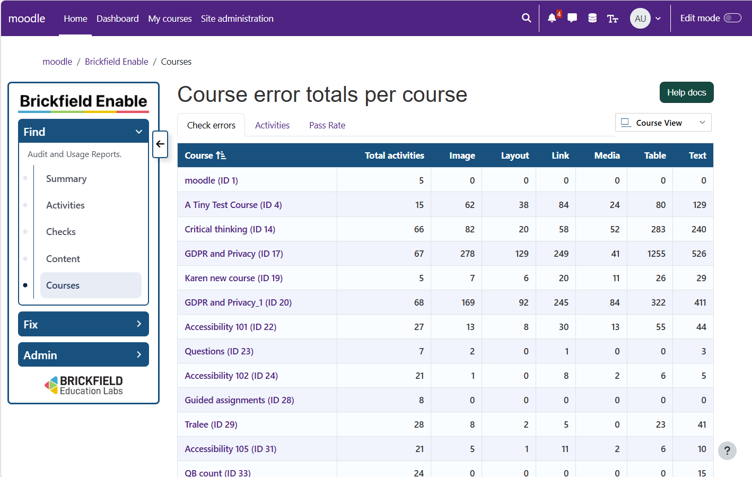Open QB count (ID 33) course

point(217,472)
